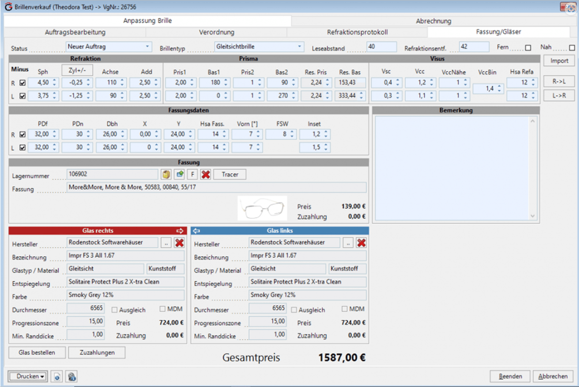
Task: Click the globe info icon near Drucken
Action: point(71,376)
